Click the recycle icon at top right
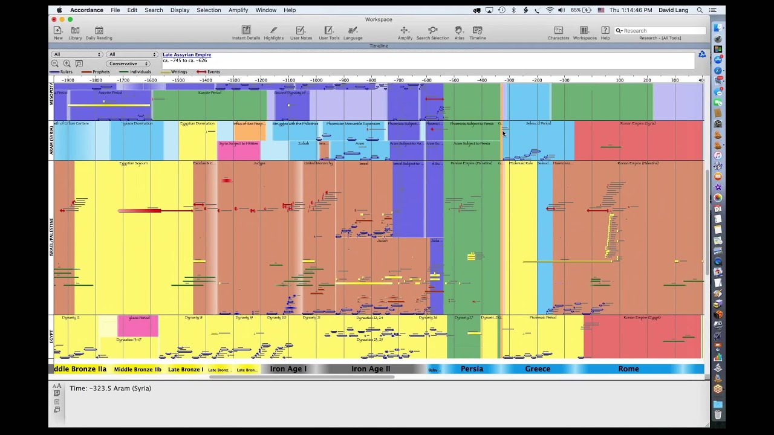774x435 pixels. (702, 55)
